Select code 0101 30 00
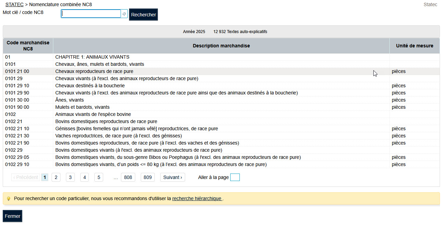Screen dimensions: 441x225 coord(17,100)
